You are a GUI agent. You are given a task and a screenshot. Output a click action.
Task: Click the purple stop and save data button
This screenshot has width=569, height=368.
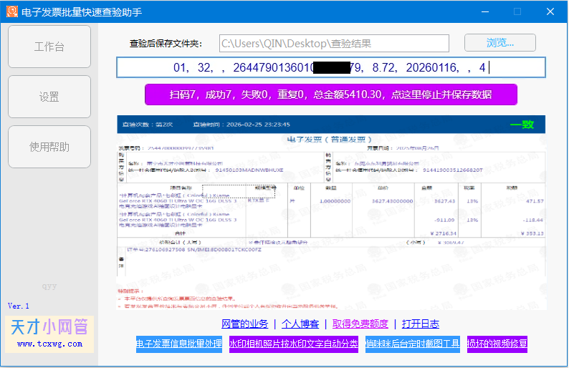click(x=330, y=95)
